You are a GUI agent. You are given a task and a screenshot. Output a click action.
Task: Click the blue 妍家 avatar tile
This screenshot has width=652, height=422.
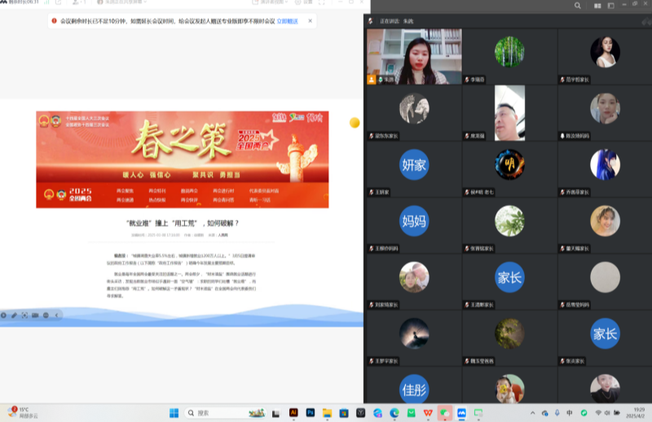(414, 165)
